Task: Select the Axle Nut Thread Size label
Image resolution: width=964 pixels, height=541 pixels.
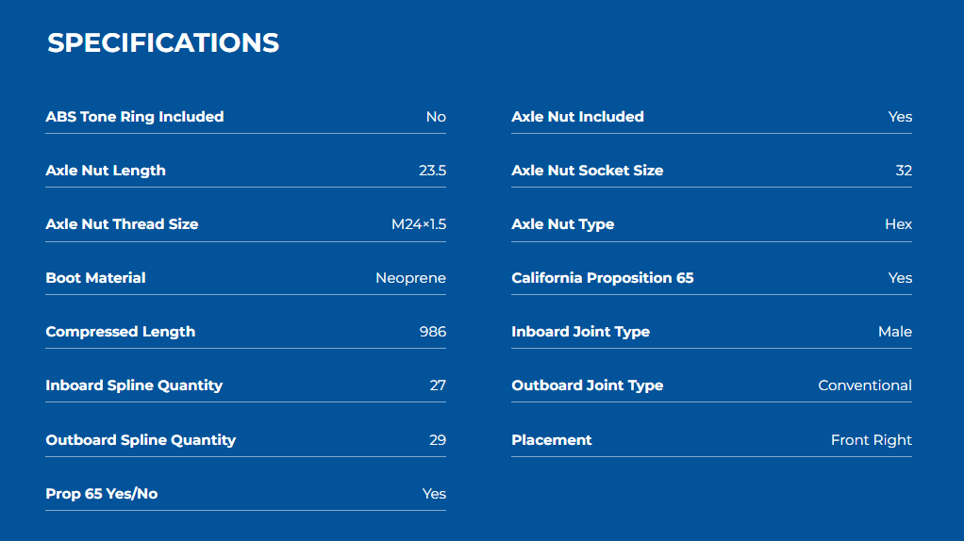Action: (x=122, y=224)
